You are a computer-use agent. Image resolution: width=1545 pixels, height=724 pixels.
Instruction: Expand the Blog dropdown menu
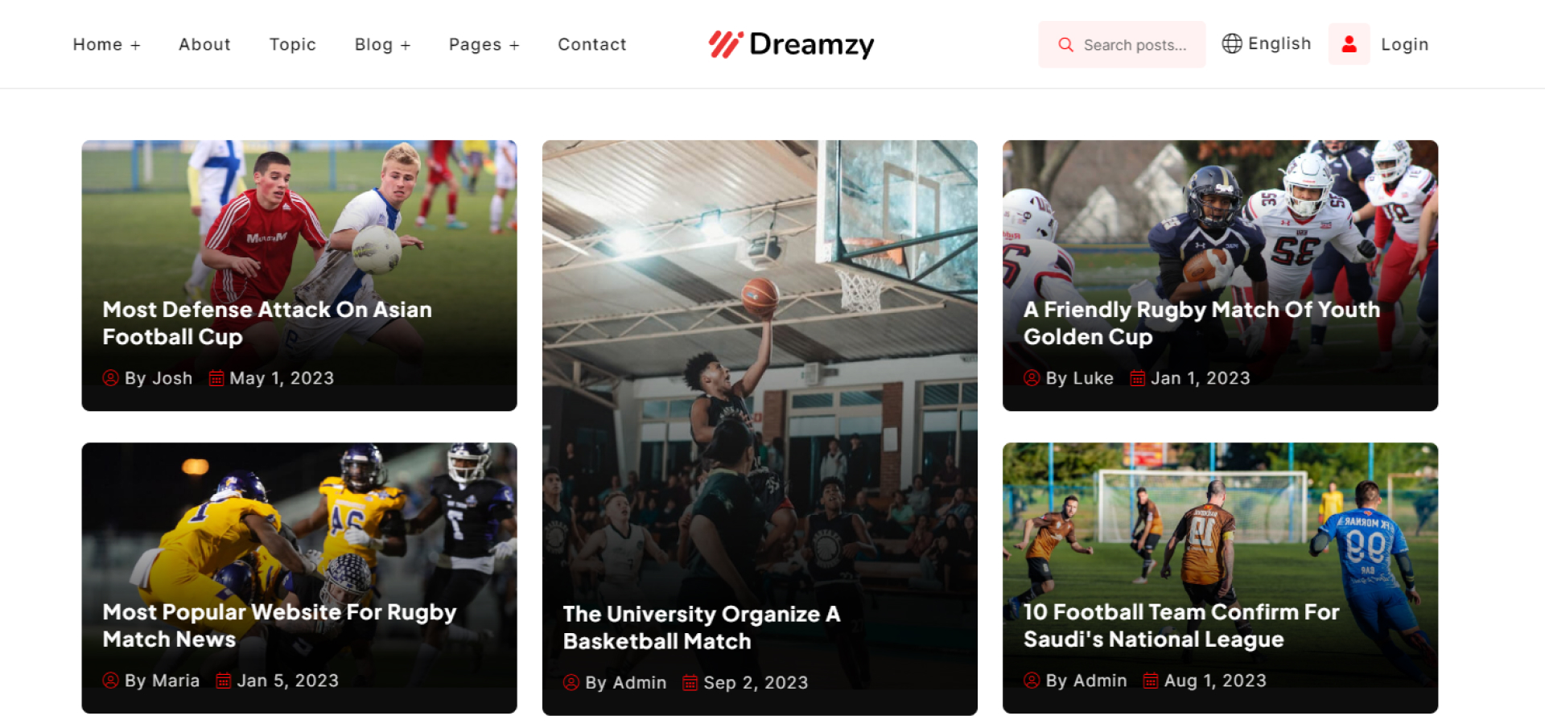382,45
